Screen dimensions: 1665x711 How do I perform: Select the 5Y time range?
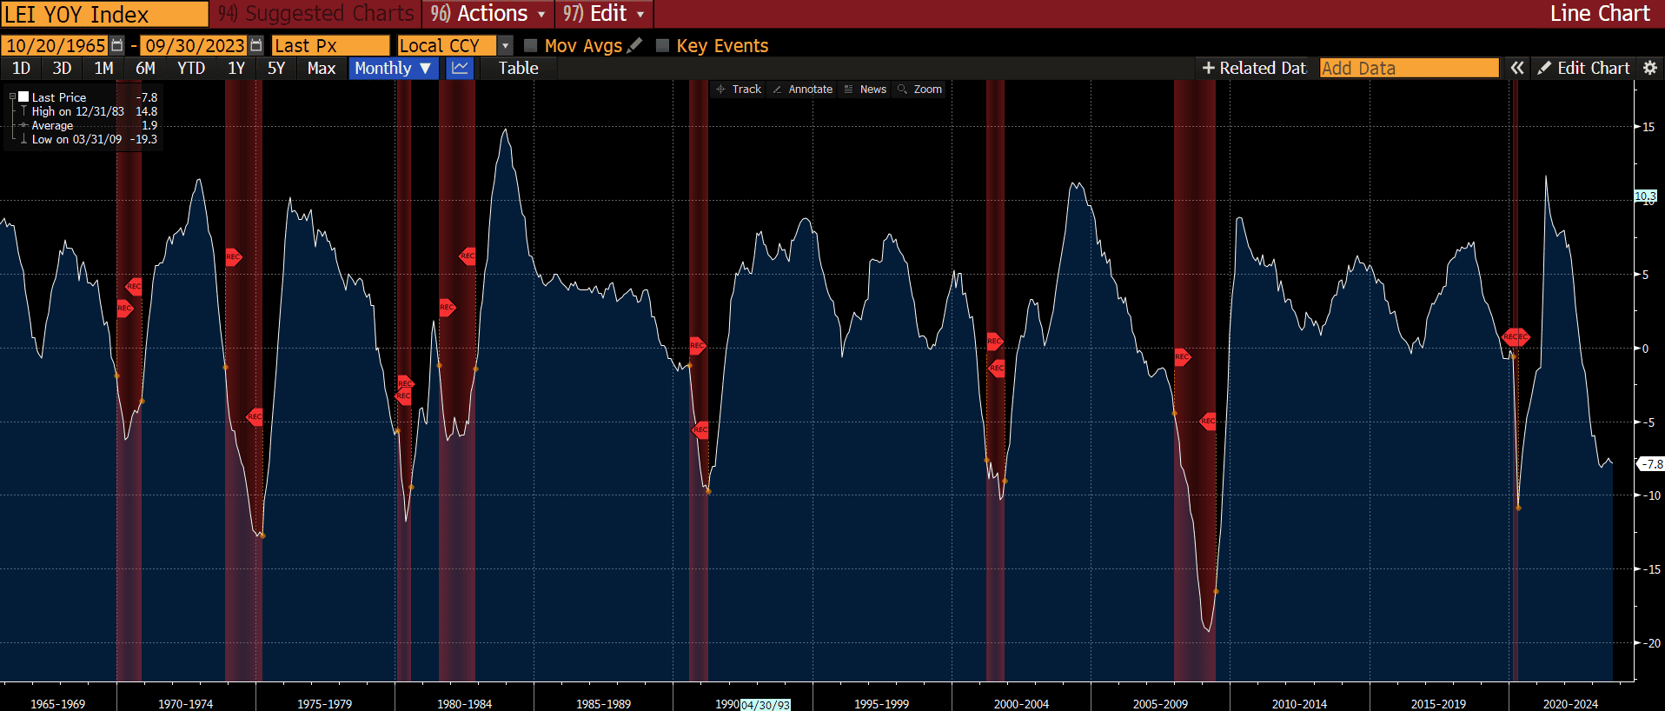(276, 68)
